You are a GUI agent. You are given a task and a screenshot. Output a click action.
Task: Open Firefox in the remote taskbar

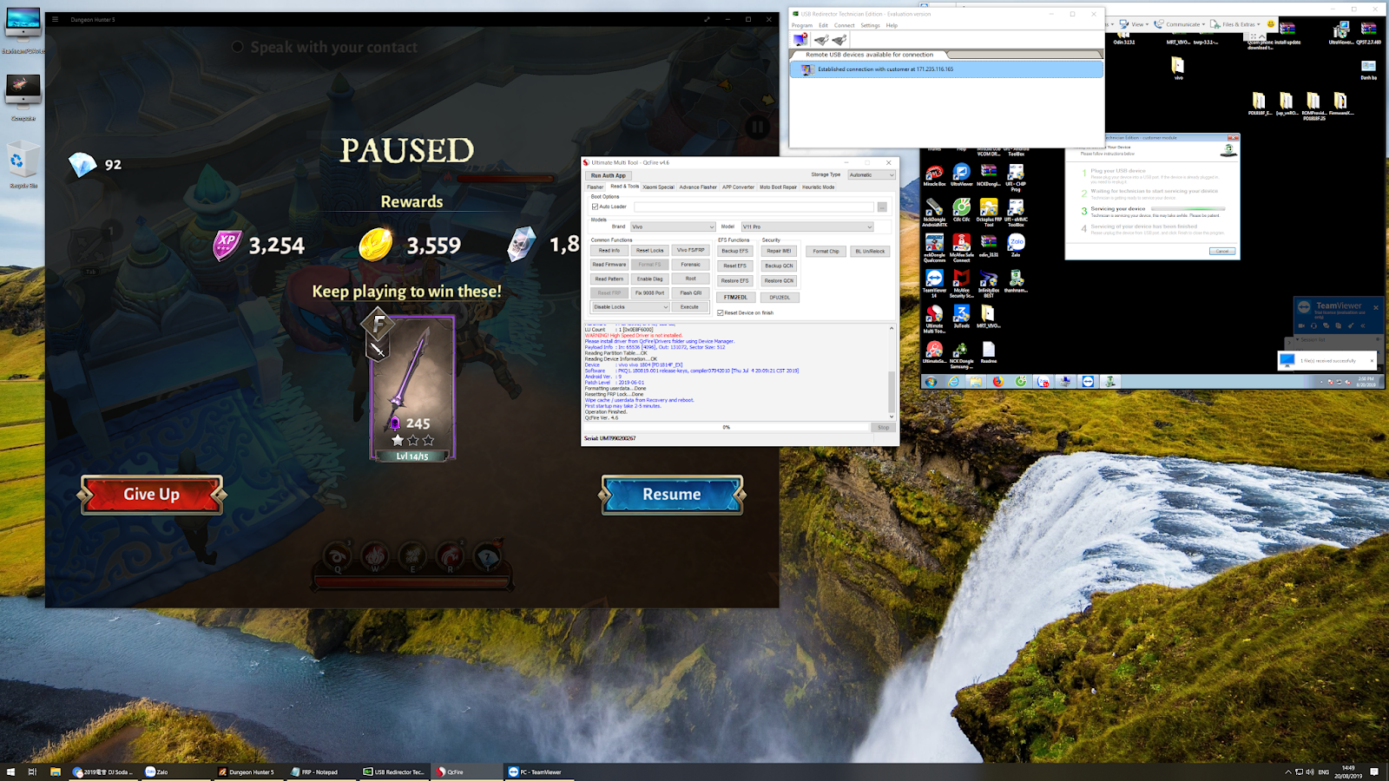tap(997, 382)
